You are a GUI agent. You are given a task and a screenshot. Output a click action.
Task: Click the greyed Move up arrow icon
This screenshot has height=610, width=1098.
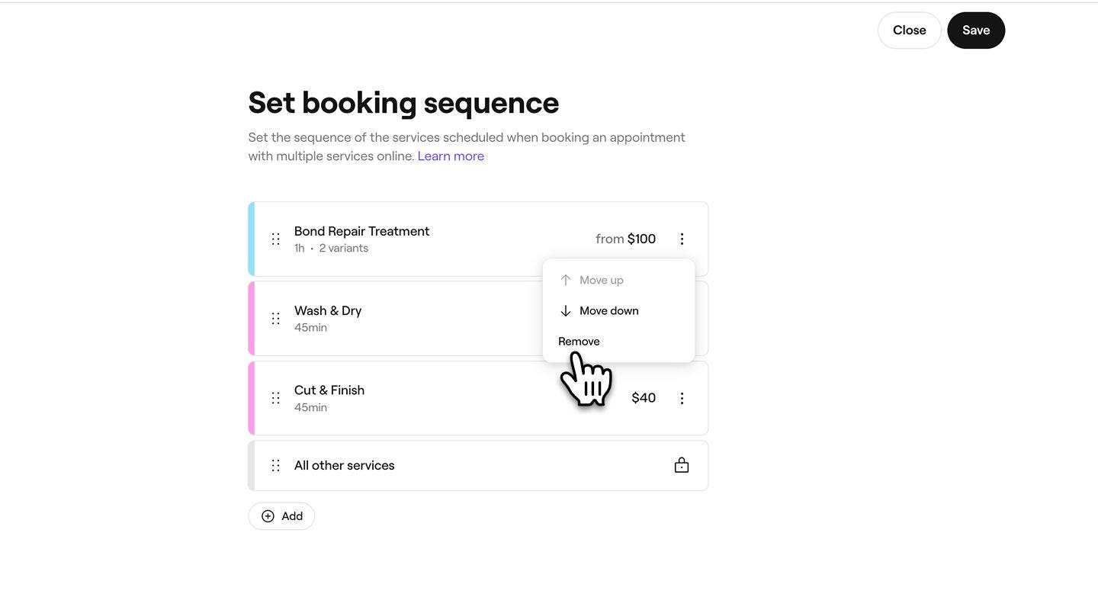566,280
